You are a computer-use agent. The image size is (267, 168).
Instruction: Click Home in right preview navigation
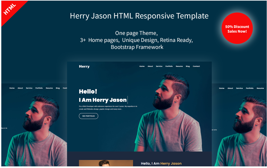[221, 88]
